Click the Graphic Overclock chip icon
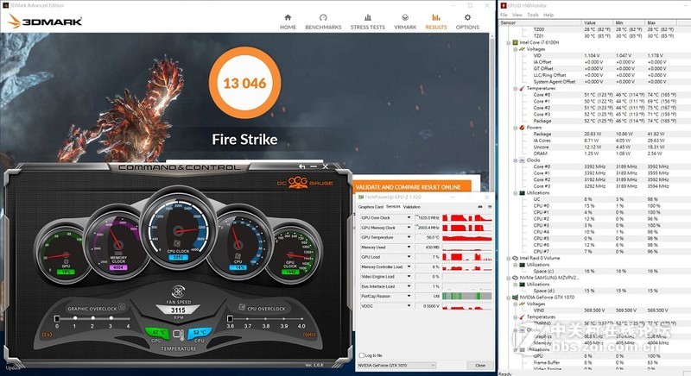Viewport: 691px width, 376px height. 122,306
